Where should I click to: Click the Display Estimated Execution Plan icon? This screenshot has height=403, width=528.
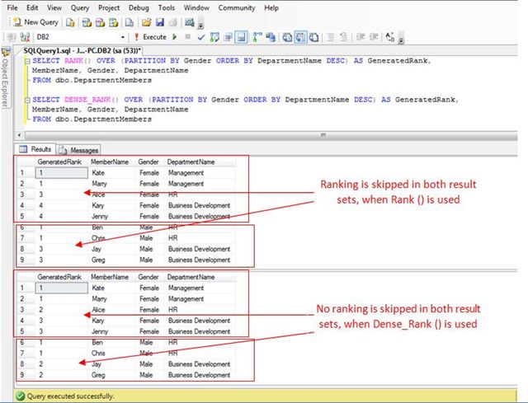coord(214,37)
